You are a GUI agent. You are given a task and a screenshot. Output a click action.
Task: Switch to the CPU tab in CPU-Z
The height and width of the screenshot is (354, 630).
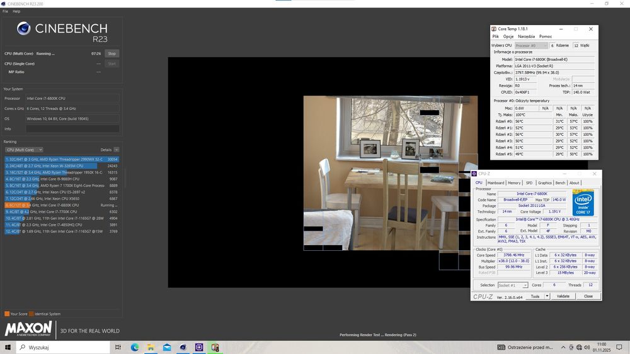(479, 183)
